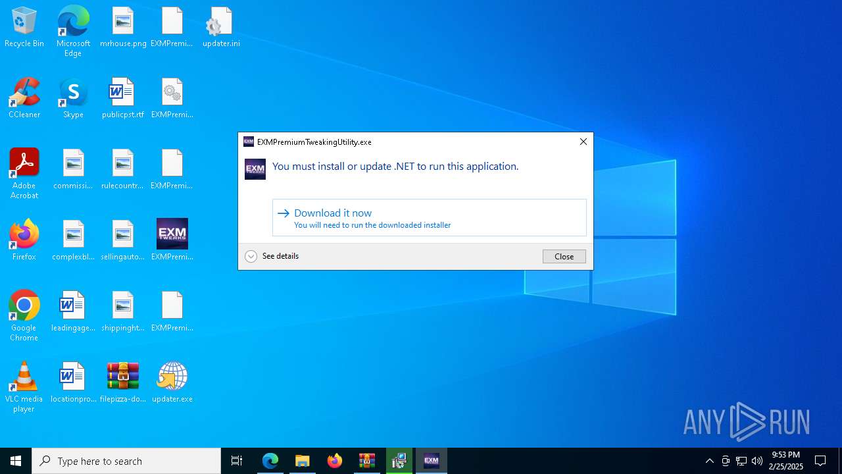Open Adobe Acrobat desktop shortcut

pyautogui.click(x=24, y=174)
